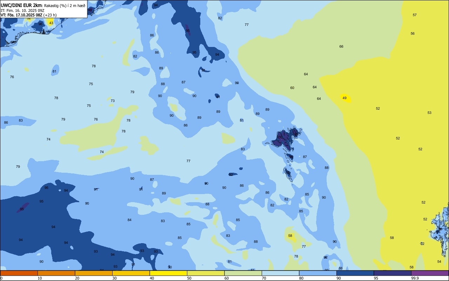Pick the 30–40 golden legend swatch
449x281 pixels.
coord(131,273)
